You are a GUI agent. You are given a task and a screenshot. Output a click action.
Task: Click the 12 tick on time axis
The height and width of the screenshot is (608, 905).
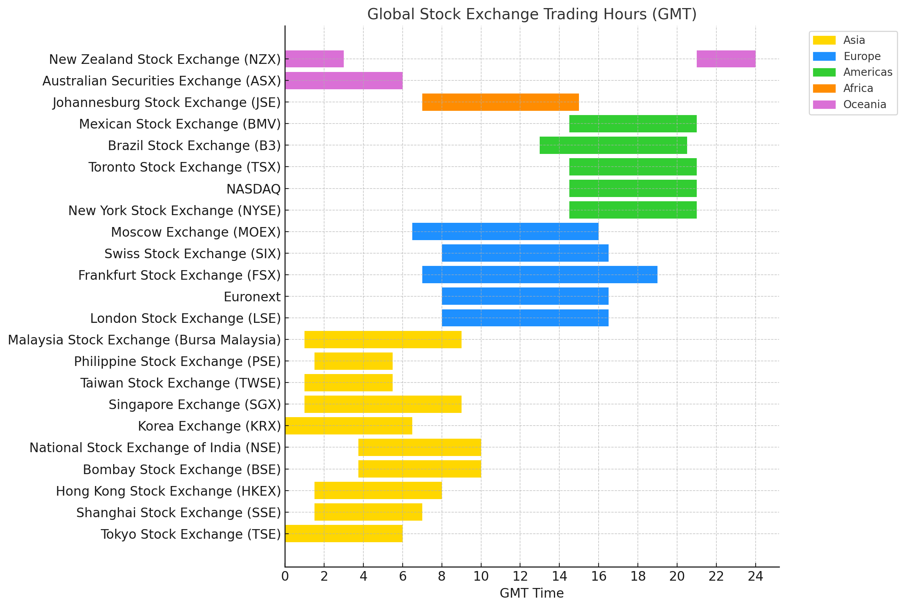[x=520, y=576]
